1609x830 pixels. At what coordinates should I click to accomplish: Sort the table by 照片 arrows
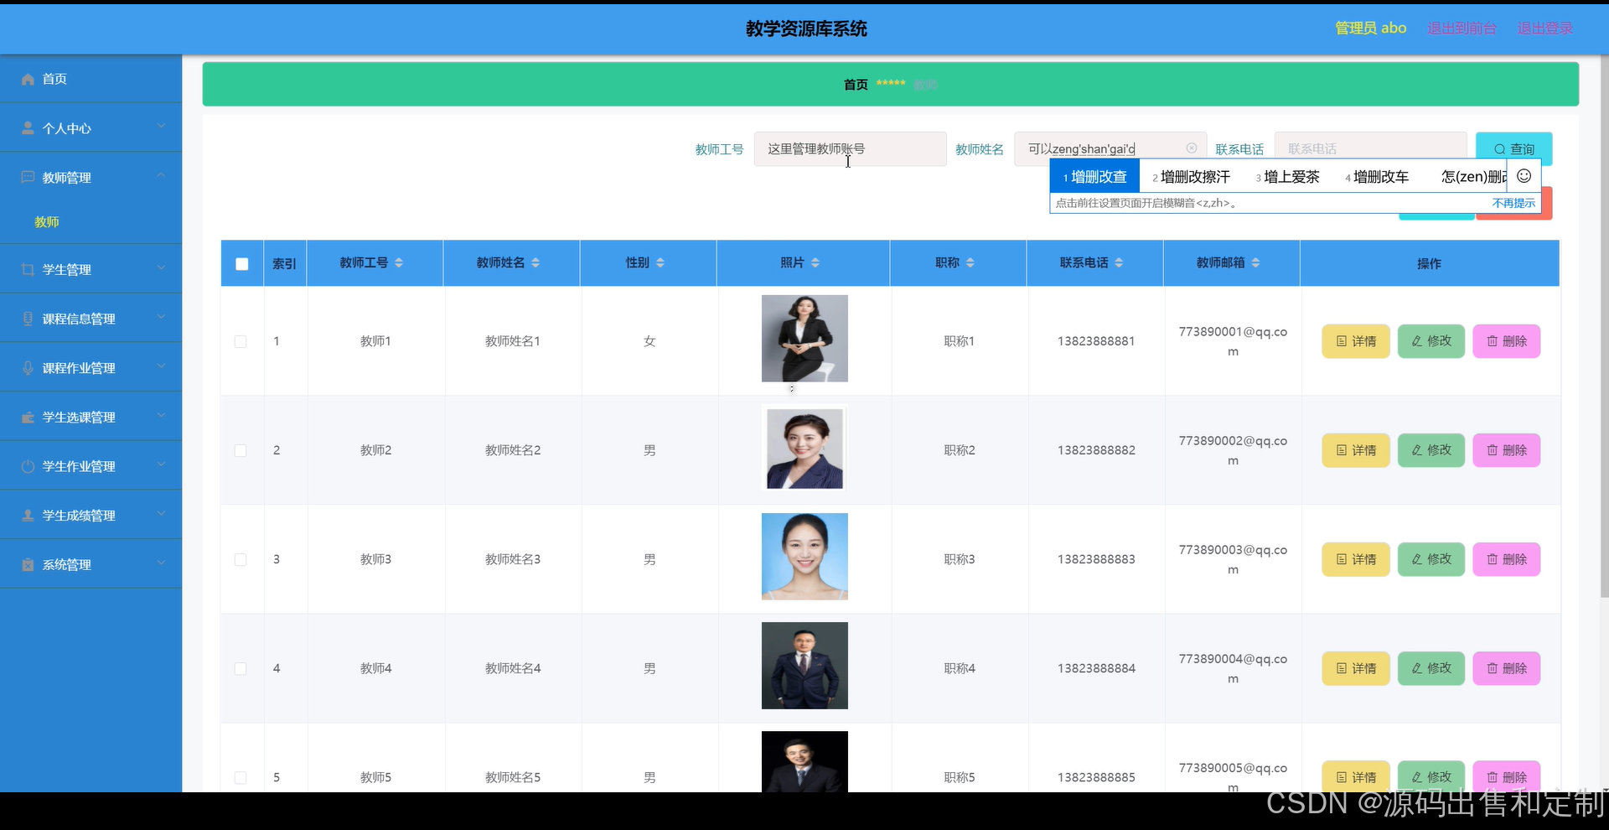(x=815, y=263)
